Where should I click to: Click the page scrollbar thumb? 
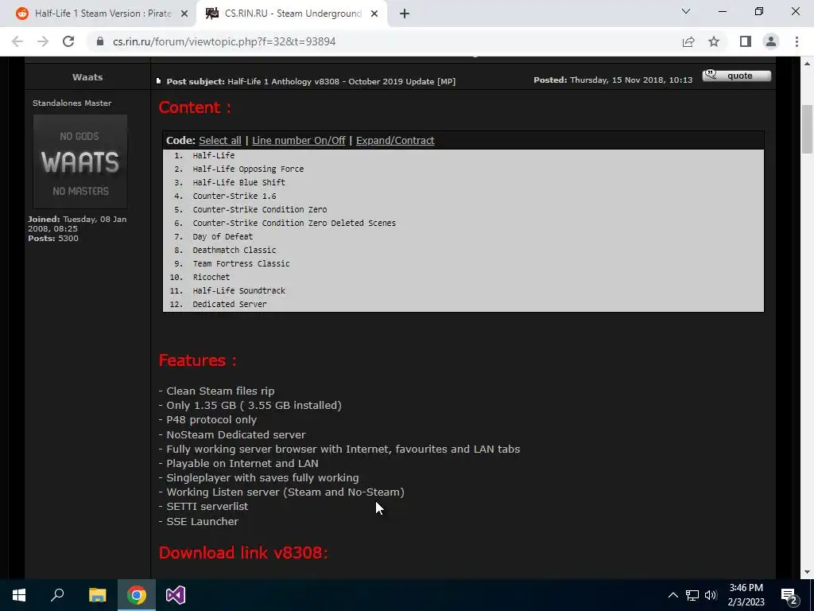pyautogui.click(x=807, y=129)
